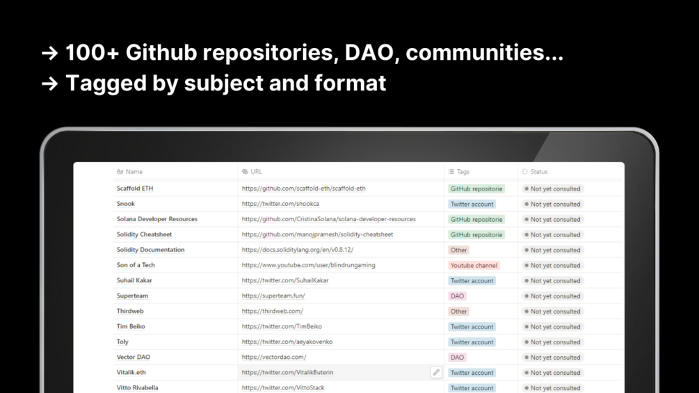
Task: Open status dropdown for Vector DAO
Action: tap(552, 358)
